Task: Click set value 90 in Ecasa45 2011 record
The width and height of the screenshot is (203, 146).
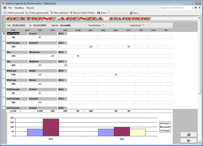Action: pyautogui.click(x=129, y=47)
